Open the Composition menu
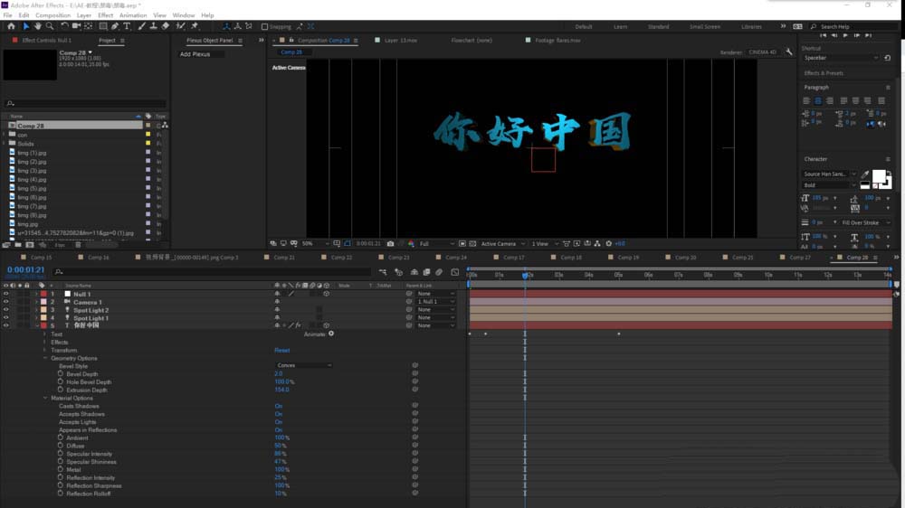Image resolution: width=905 pixels, height=508 pixels. tap(52, 15)
